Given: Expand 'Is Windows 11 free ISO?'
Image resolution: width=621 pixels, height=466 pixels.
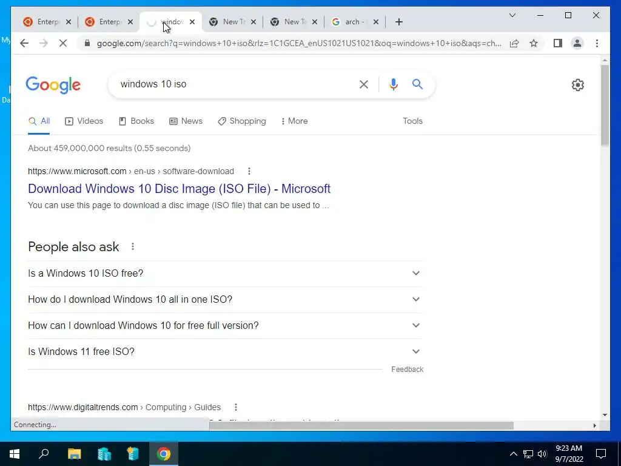Looking at the screenshot, I should pos(226,351).
